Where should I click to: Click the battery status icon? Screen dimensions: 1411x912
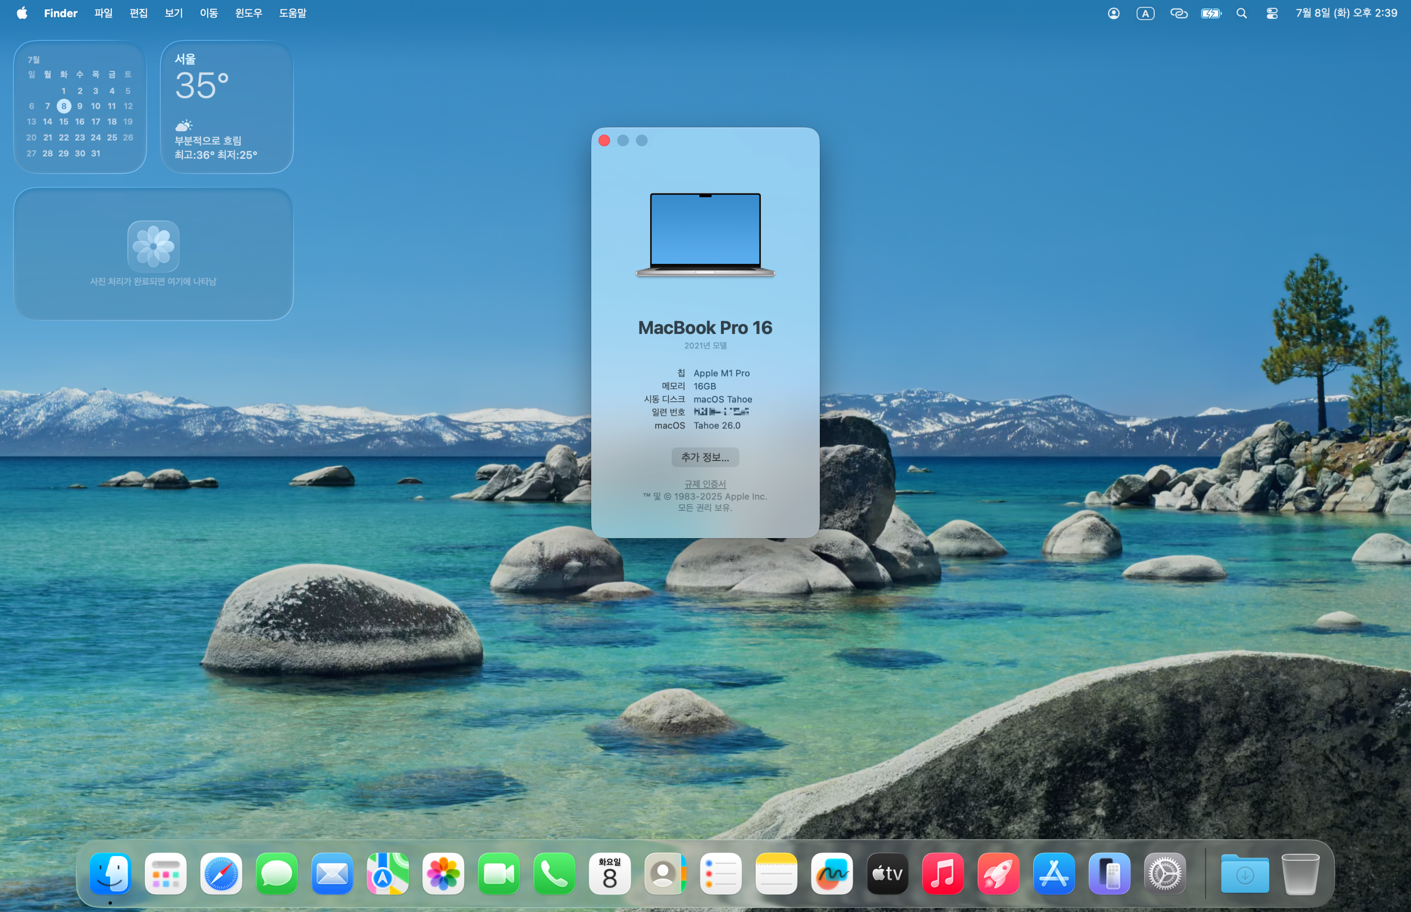[x=1211, y=13]
